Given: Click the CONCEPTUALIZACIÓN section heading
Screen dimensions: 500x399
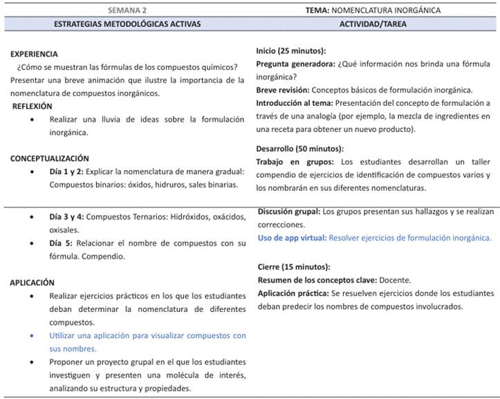Looking at the screenshot, I should click(50, 158).
